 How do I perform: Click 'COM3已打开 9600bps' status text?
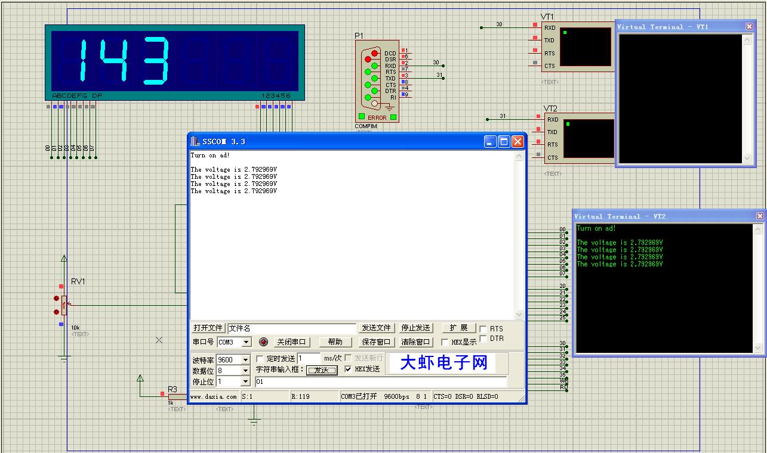click(x=375, y=396)
